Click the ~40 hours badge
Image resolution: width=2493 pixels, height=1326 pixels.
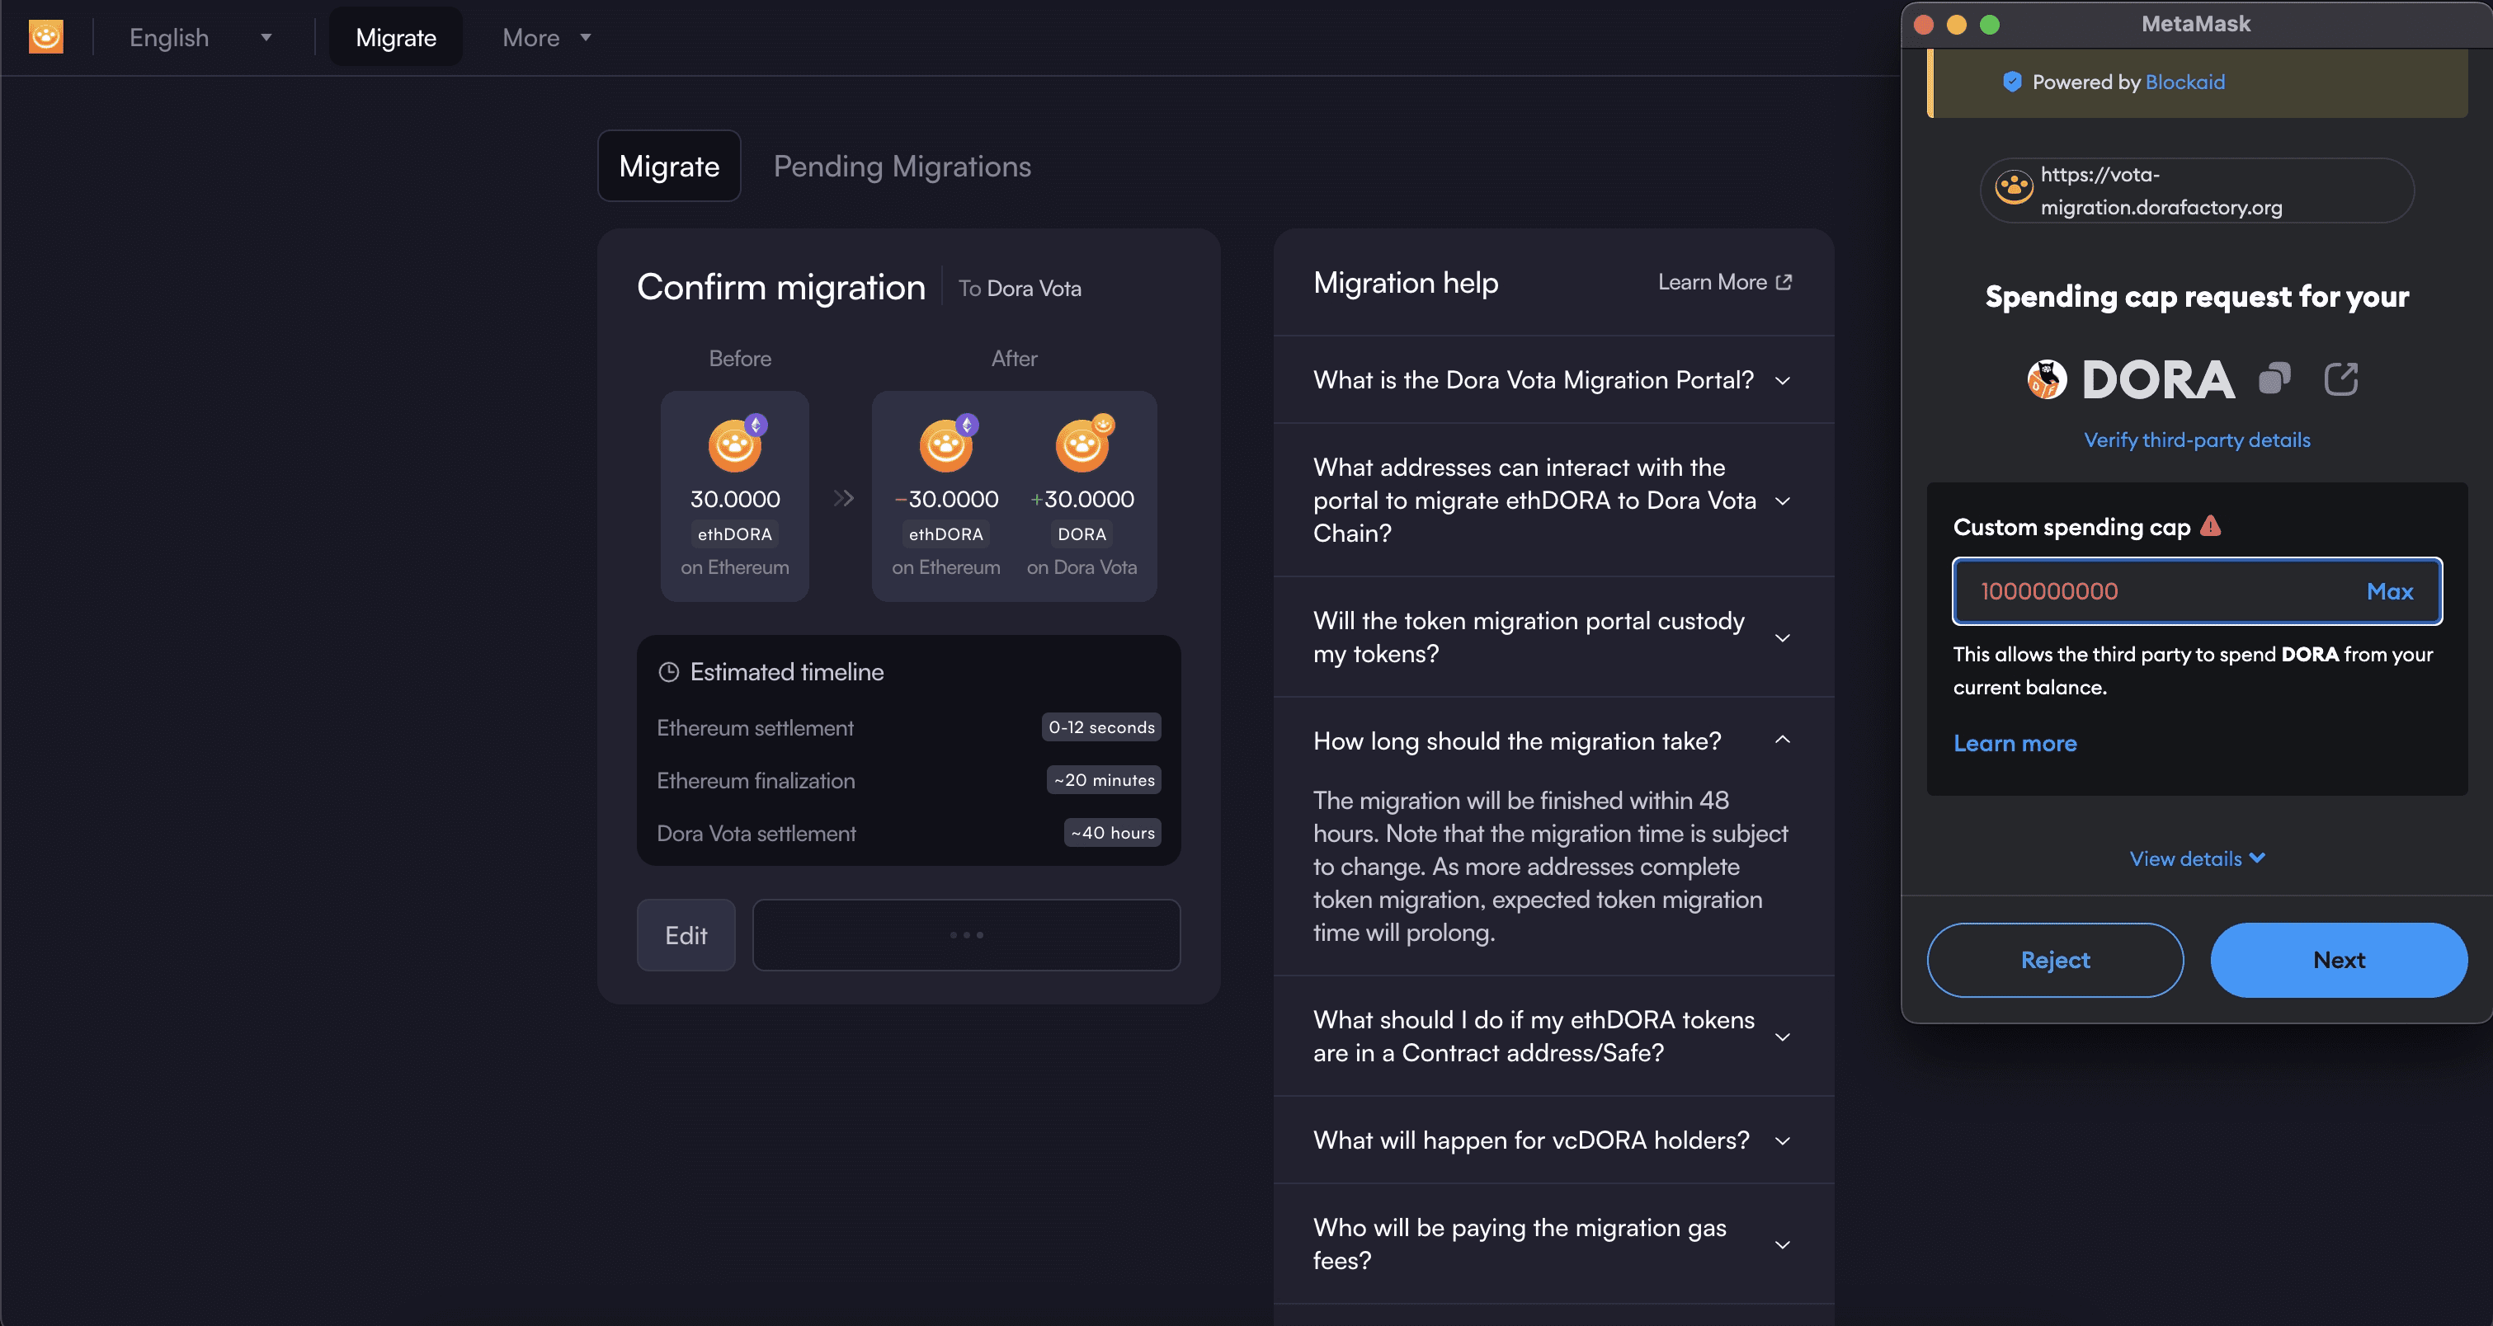pyautogui.click(x=1113, y=833)
